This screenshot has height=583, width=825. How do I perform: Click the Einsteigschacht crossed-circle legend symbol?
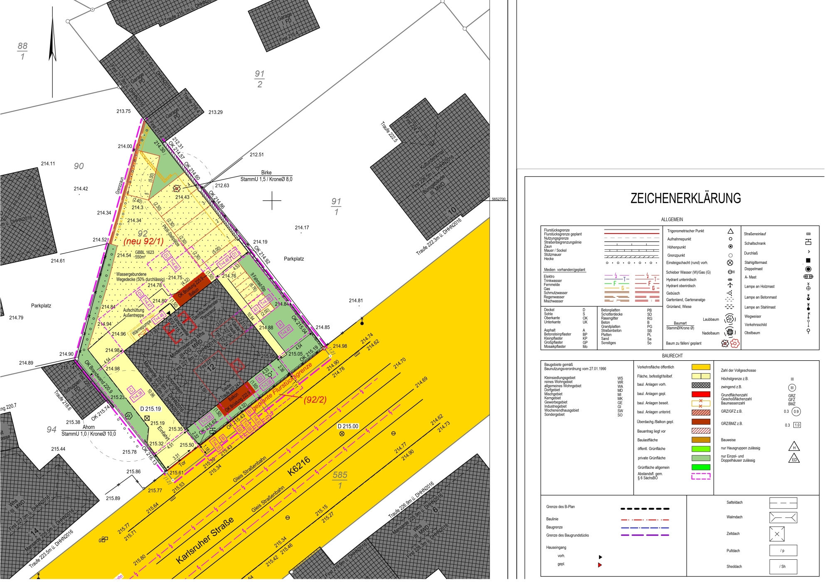coord(730,263)
